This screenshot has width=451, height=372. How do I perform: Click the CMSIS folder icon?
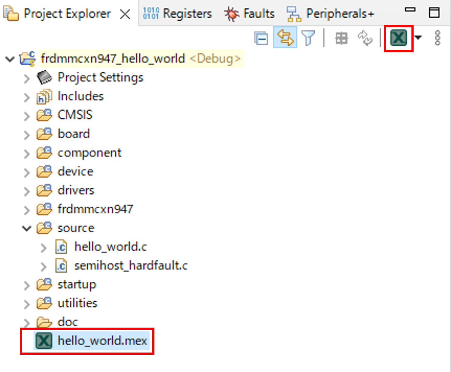(44, 115)
